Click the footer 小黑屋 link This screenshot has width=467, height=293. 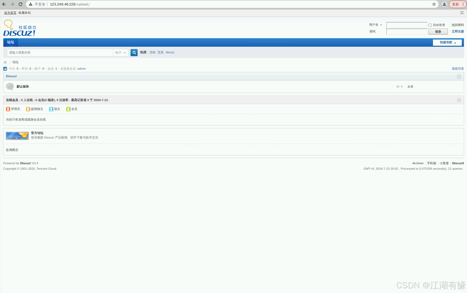point(444,163)
